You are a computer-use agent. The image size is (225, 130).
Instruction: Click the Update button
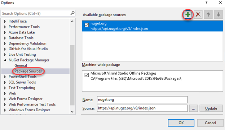pyautogui.click(x=211, y=108)
